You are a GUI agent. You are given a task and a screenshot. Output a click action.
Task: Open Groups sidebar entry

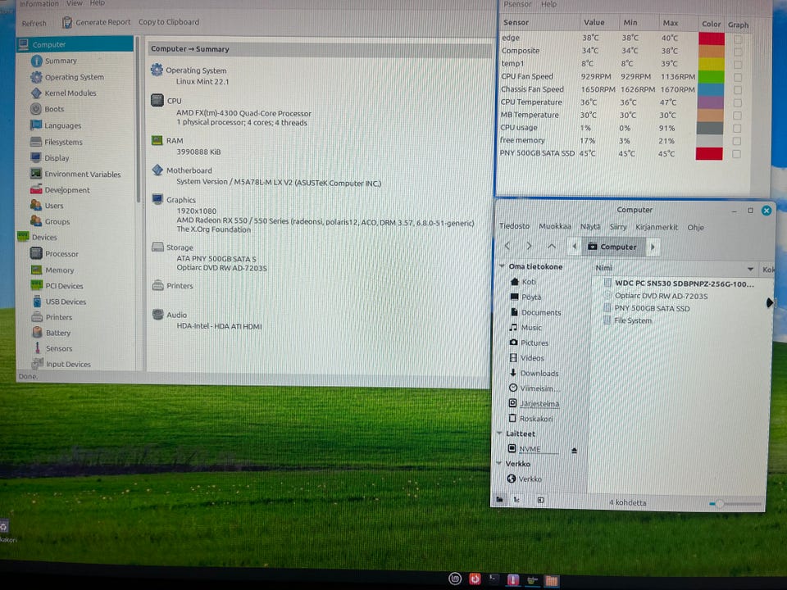click(x=57, y=221)
